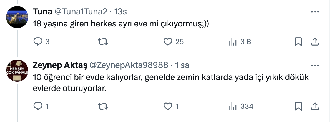Bookmark Zeynep Aktaş's tweet
This screenshot has width=332, height=122.
[x=298, y=106]
